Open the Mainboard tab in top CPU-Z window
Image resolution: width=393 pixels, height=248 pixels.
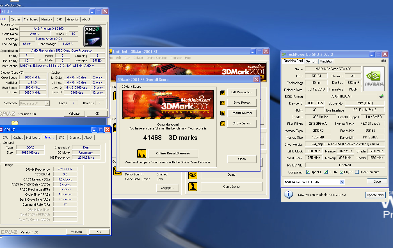coord(31,19)
